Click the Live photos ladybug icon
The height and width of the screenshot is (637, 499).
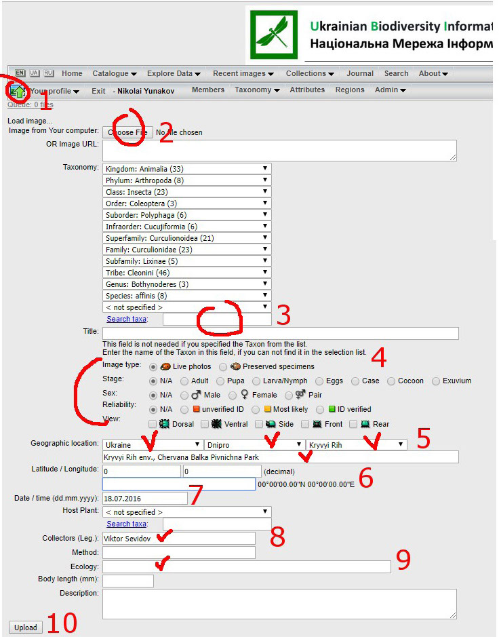click(165, 366)
